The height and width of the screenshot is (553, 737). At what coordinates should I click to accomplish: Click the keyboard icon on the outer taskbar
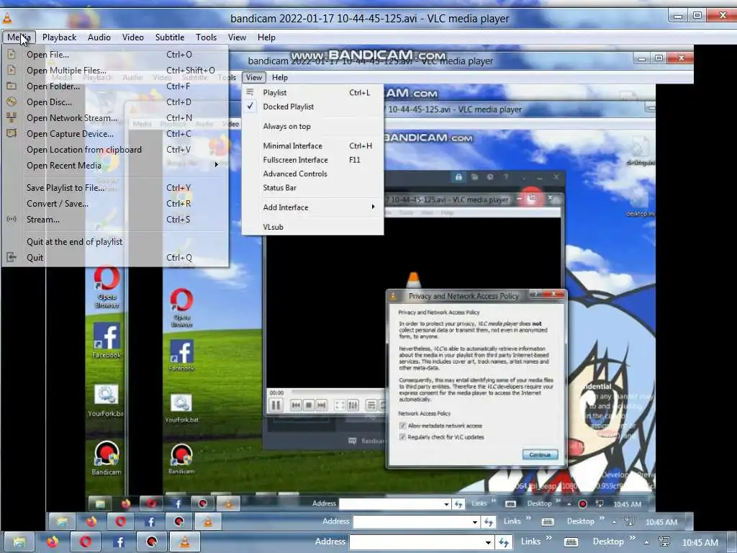[x=571, y=542]
